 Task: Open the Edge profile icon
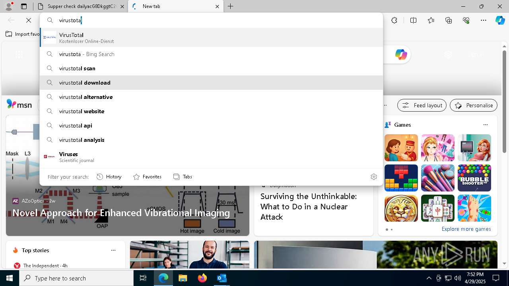(x=9, y=6)
